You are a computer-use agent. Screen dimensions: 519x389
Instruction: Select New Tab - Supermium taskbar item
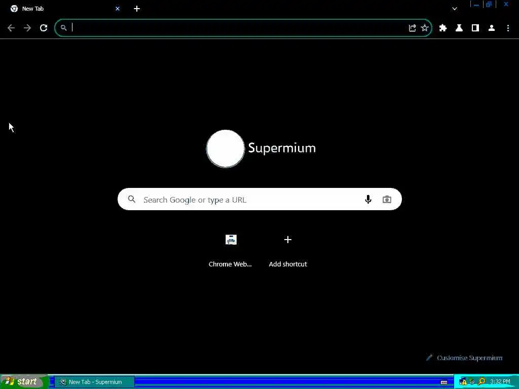pyautogui.click(x=94, y=382)
